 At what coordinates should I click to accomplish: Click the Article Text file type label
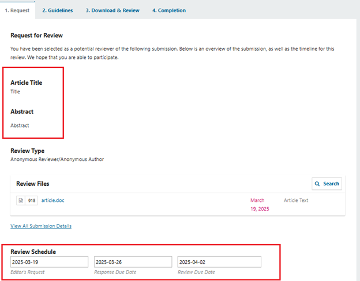[296, 200]
